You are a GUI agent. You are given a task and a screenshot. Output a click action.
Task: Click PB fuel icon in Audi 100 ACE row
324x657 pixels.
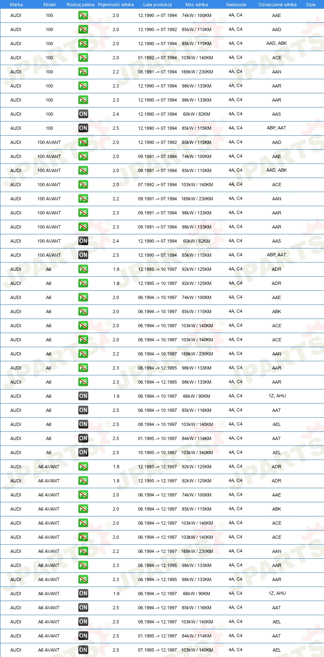[83, 58]
